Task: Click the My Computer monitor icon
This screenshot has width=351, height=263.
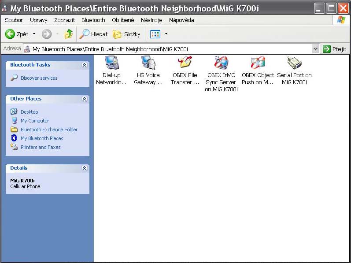Action: [x=14, y=120]
